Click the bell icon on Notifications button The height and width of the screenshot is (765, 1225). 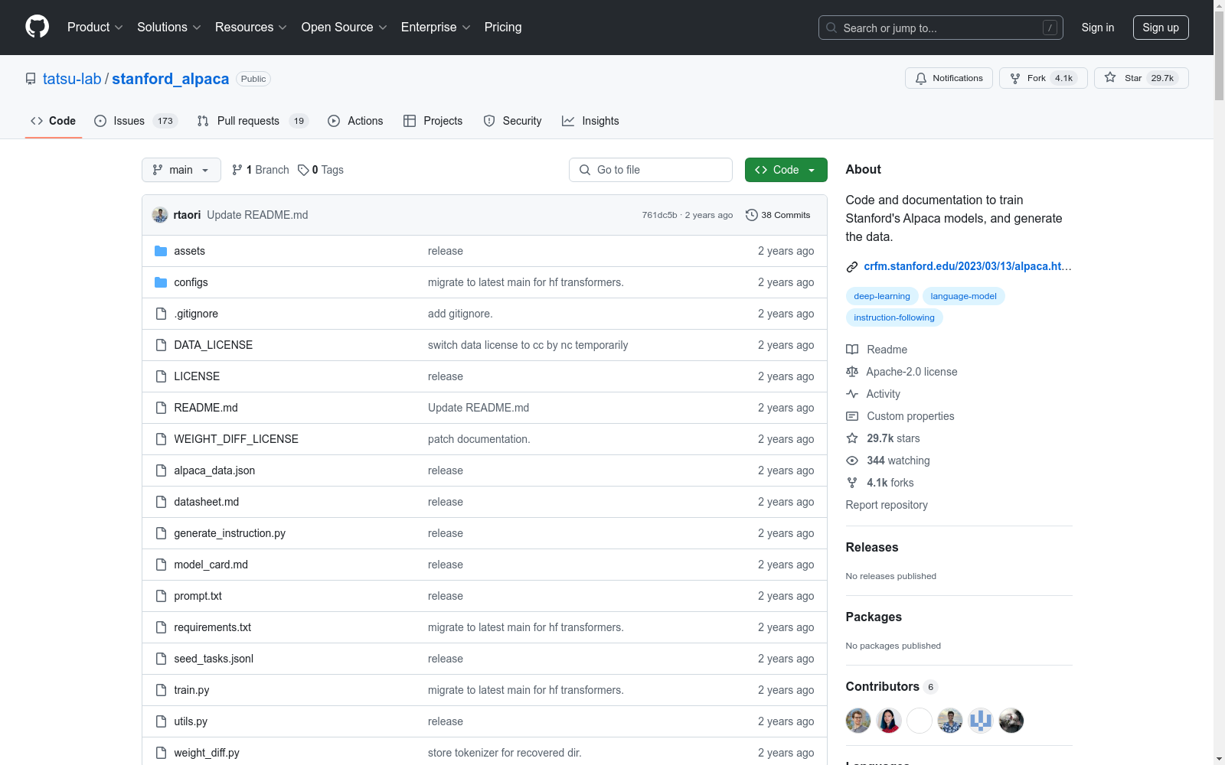pyautogui.click(x=921, y=78)
